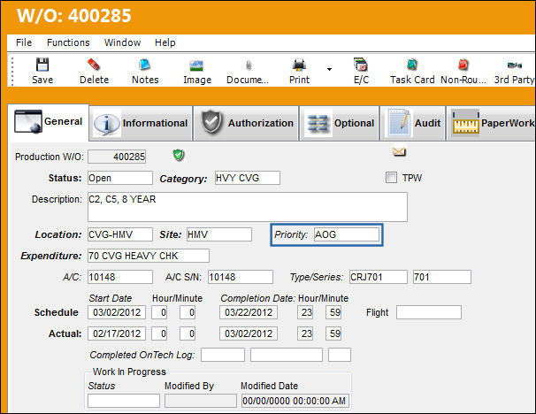Screen dimensions: 536x414
Task: Click the Task Card toolbar icon
Action: 412,65
